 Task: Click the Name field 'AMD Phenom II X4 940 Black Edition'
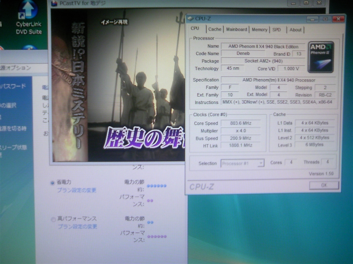(x=263, y=46)
